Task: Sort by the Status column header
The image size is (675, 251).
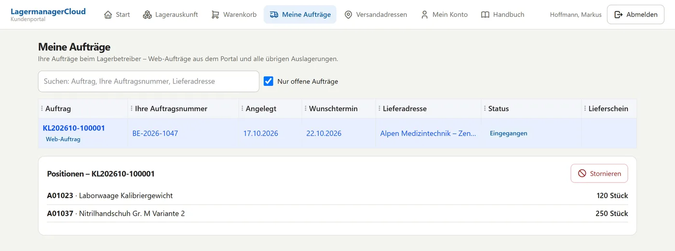Action: click(x=531, y=108)
